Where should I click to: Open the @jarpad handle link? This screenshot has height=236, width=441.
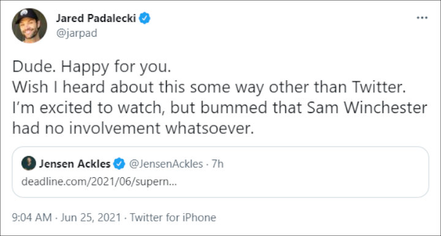point(77,33)
